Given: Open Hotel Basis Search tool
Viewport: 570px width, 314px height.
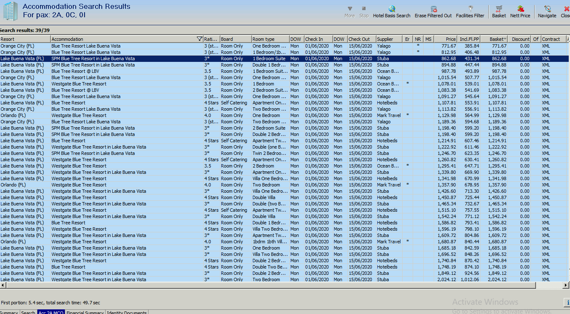Looking at the screenshot, I should click(x=392, y=9).
